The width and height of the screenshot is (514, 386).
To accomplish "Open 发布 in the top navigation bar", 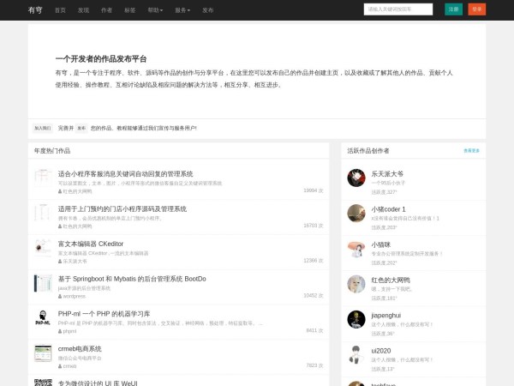I will [208, 10].
